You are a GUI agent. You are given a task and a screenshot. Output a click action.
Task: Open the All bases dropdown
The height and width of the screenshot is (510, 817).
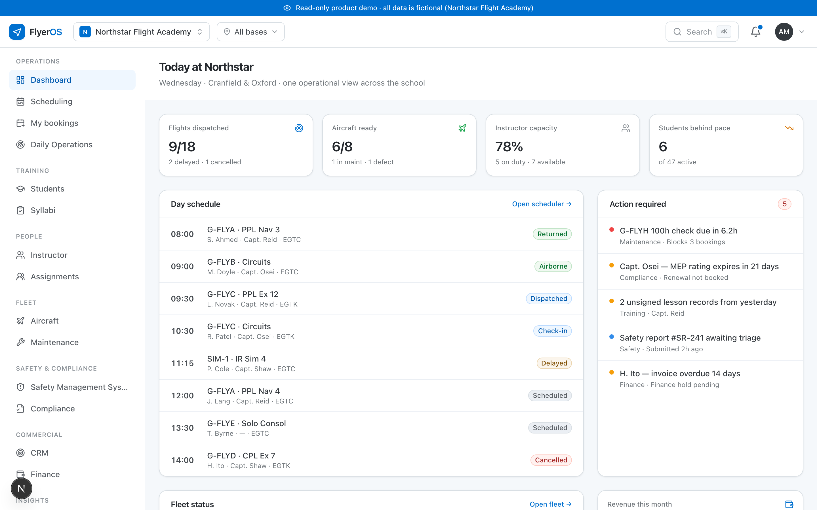click(250, 32)
